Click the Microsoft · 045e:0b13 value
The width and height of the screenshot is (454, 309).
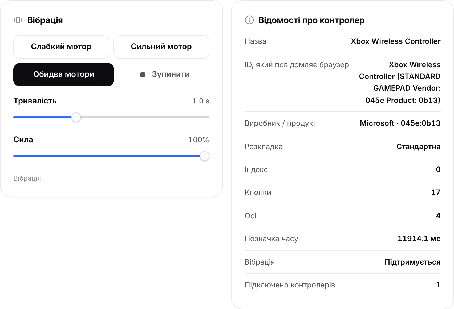coord(400,123)
